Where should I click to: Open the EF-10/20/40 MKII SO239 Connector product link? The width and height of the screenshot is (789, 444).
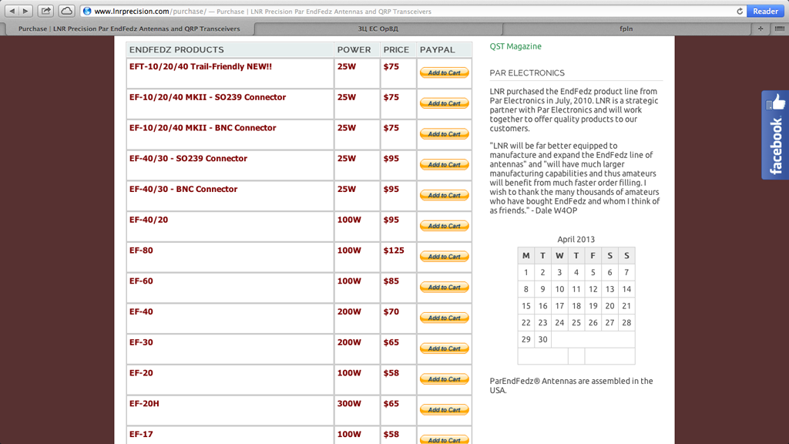pyautogui.click(x=207, y=97)
